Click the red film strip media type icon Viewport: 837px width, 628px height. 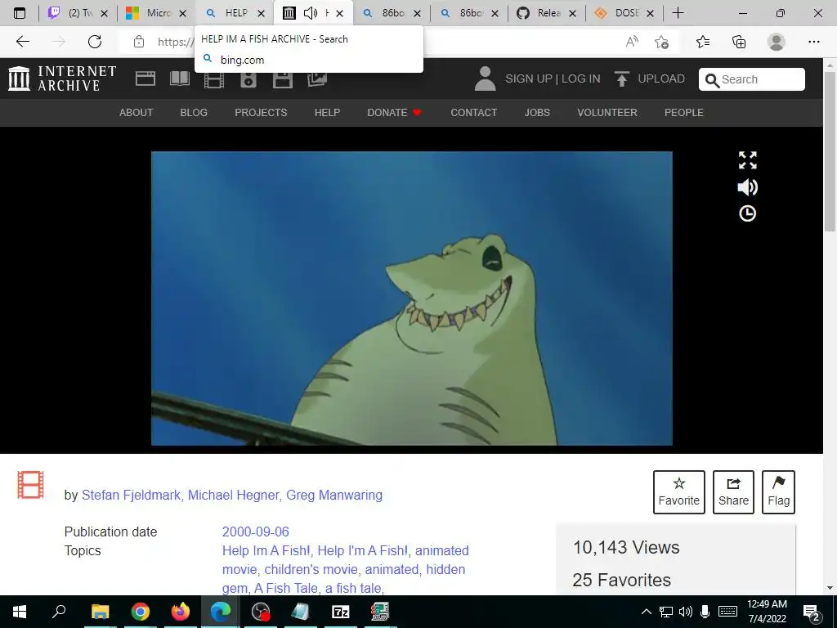point(30,485)
